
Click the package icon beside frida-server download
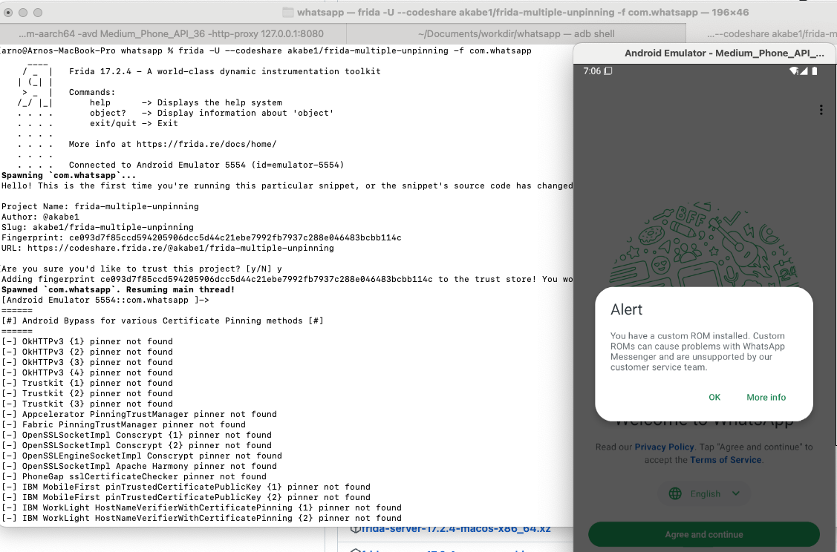[354, 528]
